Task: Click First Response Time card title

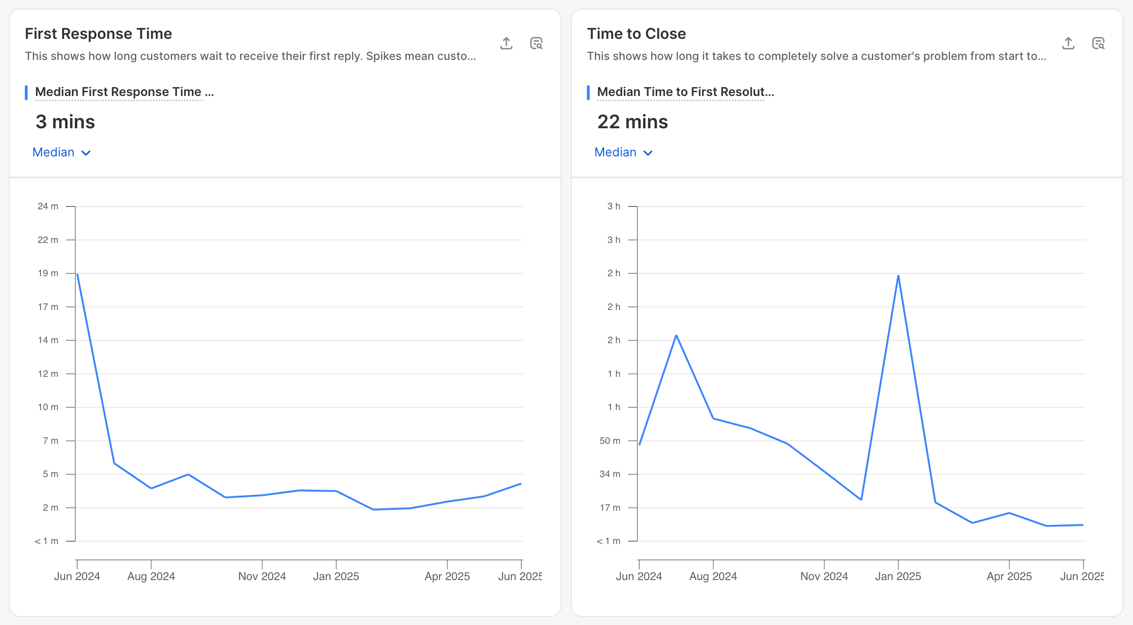Action: (98, 34)
